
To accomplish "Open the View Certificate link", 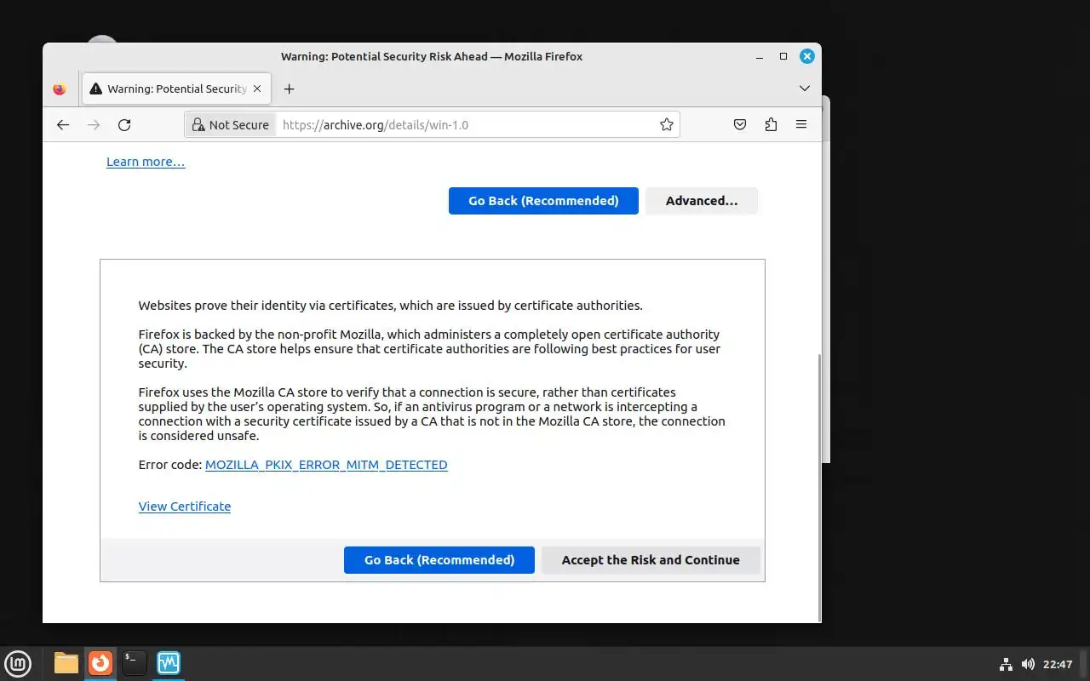I will 185,506.
